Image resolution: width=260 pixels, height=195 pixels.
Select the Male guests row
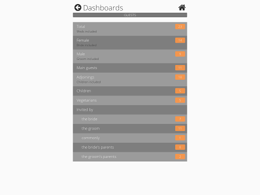(130, 56)
